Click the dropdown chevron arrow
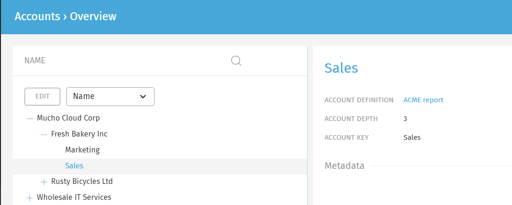The height and width of the screenshot is (205, 512). pyautogui.click(x=143, y=97)
